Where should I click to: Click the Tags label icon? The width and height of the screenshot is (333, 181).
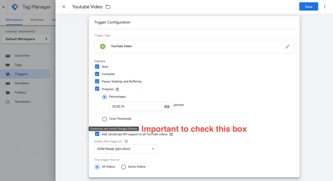(x=8, y=65)
